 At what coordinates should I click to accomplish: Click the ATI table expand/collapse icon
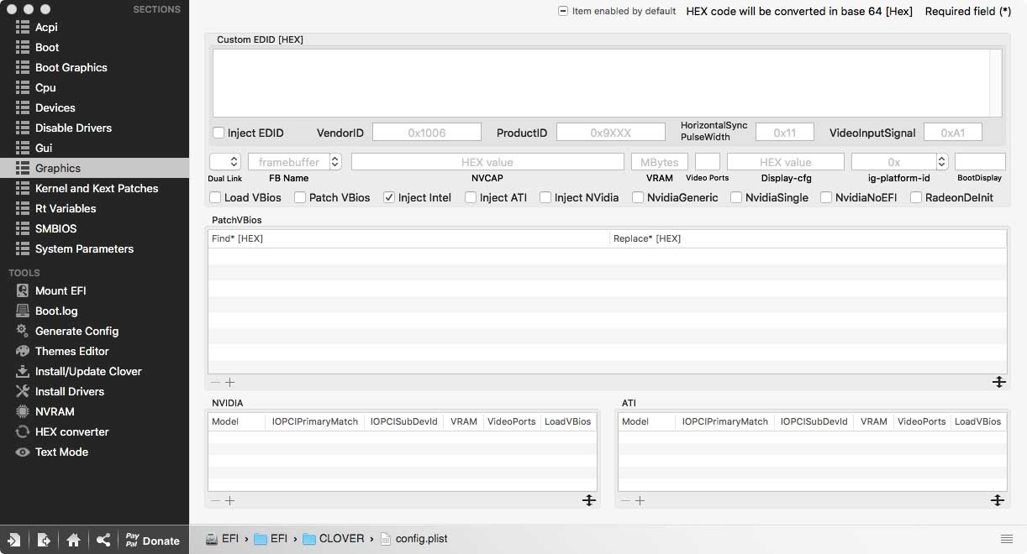(x=998, y=500)
